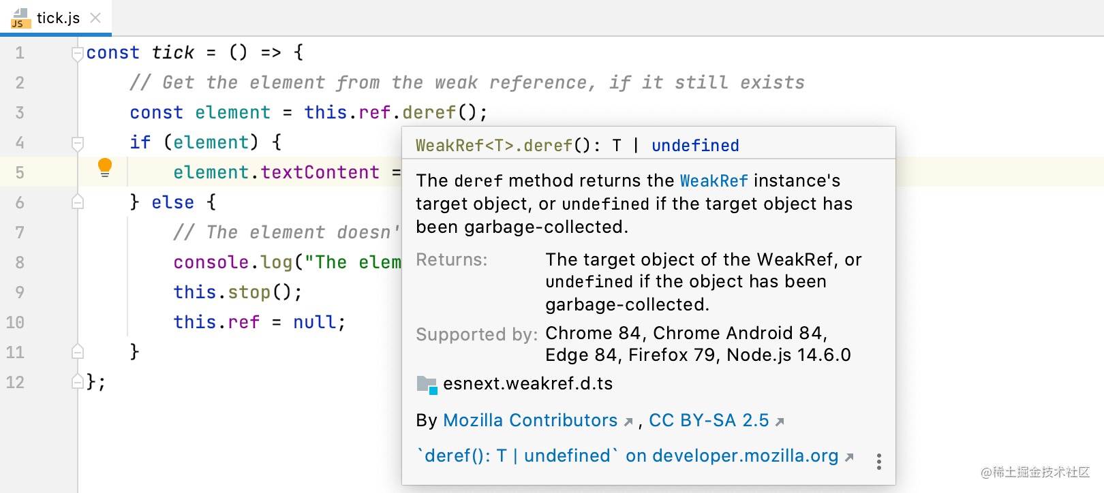Viewport: 1104px width, 493px height.
Task: Click the tick.js file type icon
Action: coord(20,18)
